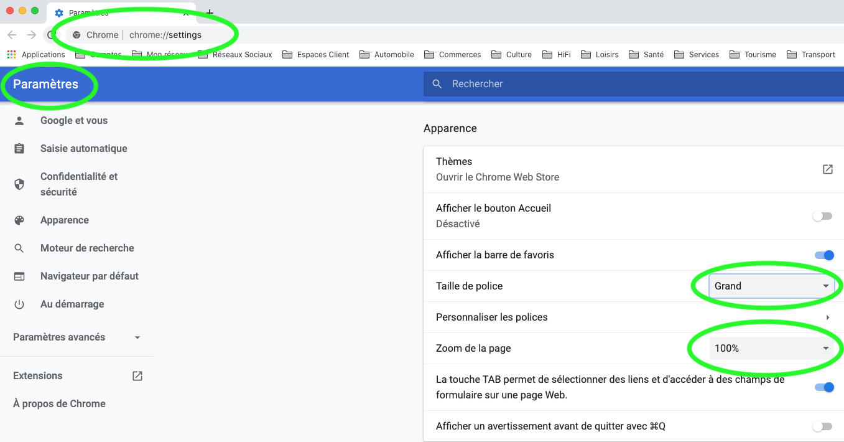
Task: Open the Automobile bookmark folder
Action: click(x=387, y=54)
